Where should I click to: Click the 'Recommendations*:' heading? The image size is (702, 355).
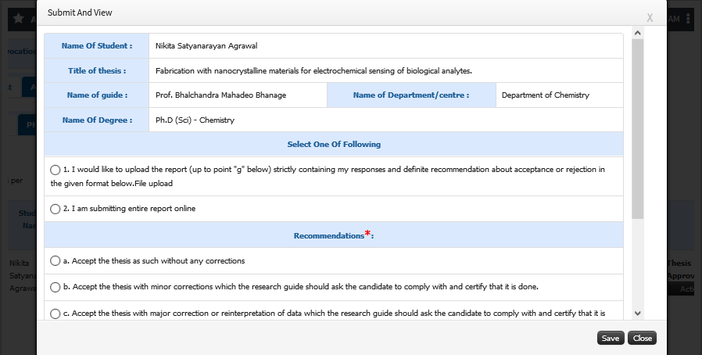coord(334,235)
